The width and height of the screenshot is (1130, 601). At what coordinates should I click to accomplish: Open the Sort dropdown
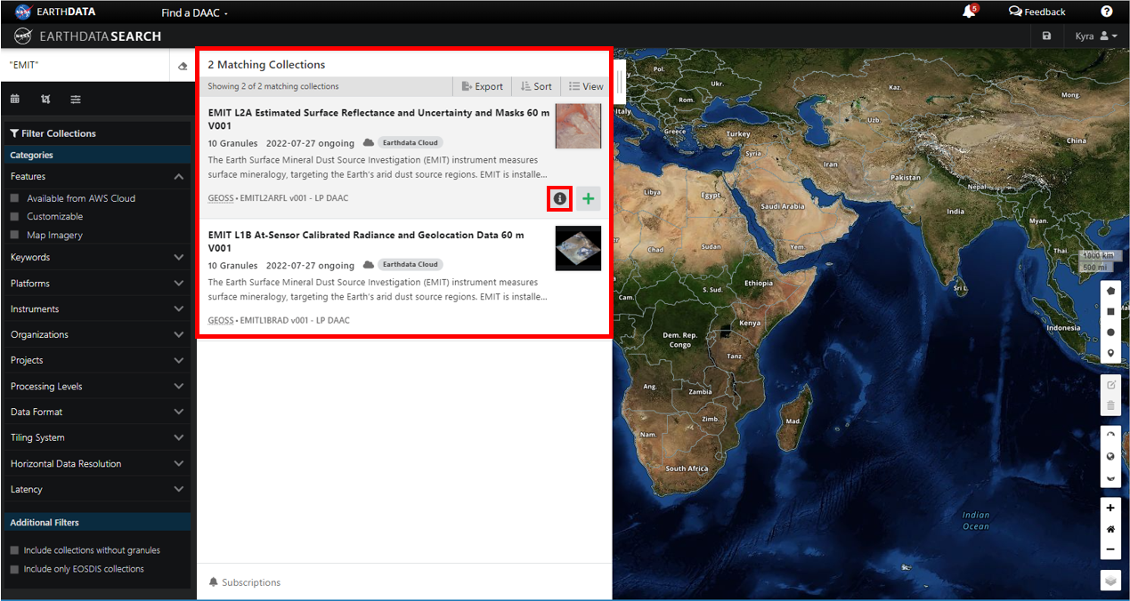tap(536, 86)
